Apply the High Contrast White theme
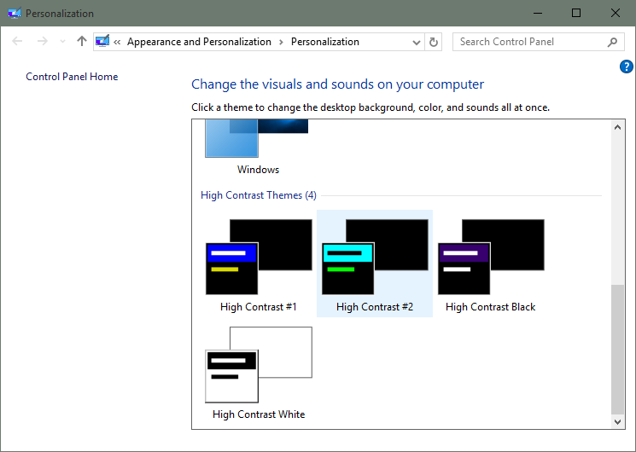Image resolution: width=636 pixels, height=452 pixels. coord(259,371)
